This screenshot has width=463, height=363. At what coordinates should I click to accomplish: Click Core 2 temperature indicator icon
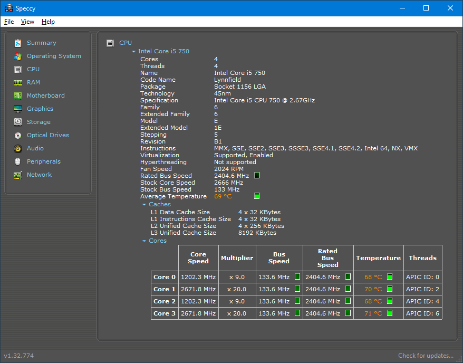pyautogui.click(x=390, y=301)
